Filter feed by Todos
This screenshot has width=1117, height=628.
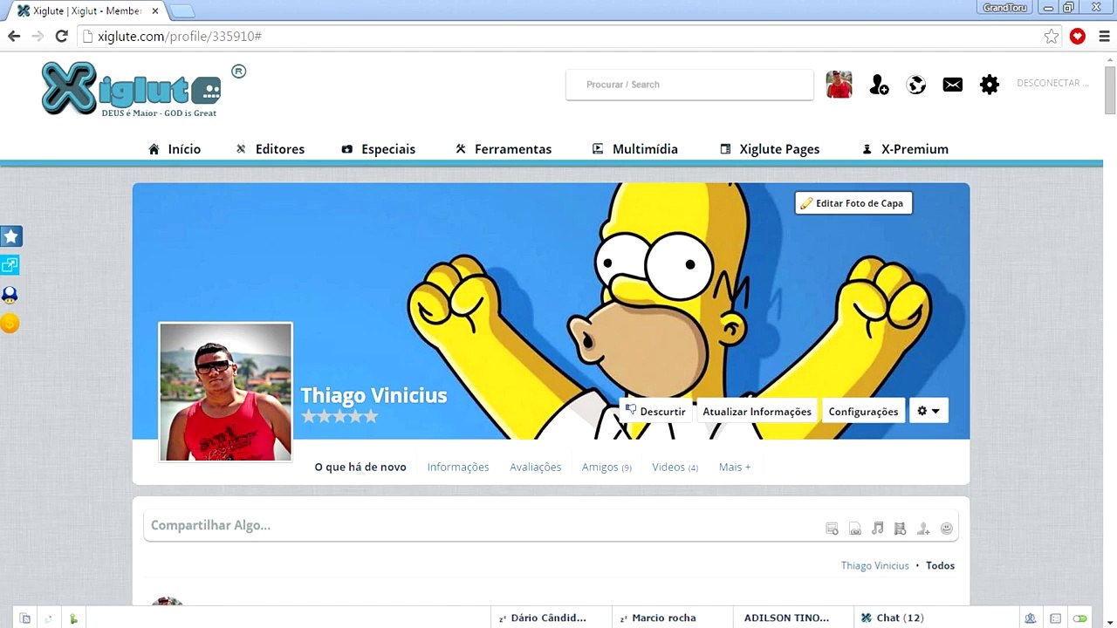point(941,565)
